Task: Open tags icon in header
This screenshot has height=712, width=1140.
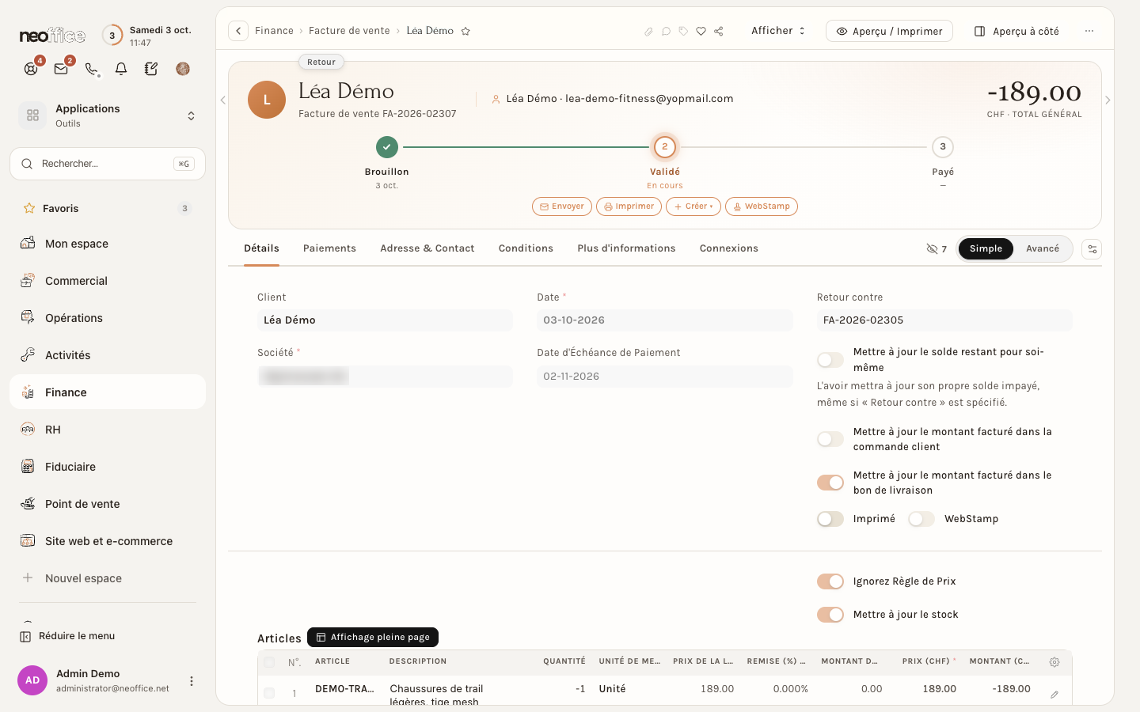Action: click(683, 32)
